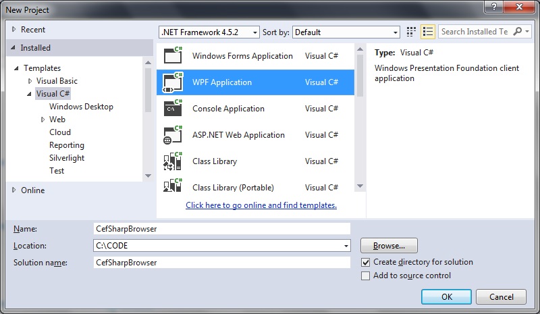Select Visual Basic in the templates tree
The height and width of the screenshot is (314, 540).
(x=57, y=81)
